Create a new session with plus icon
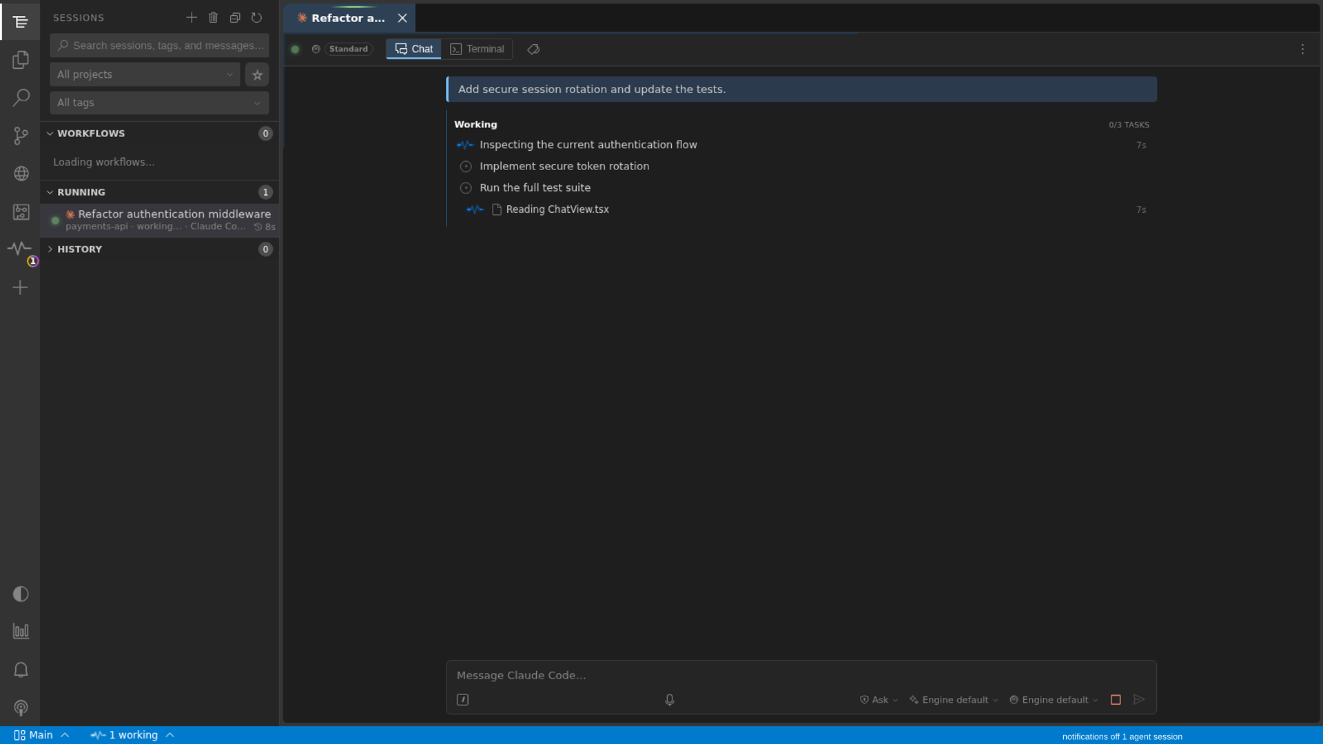 [192, 17]
